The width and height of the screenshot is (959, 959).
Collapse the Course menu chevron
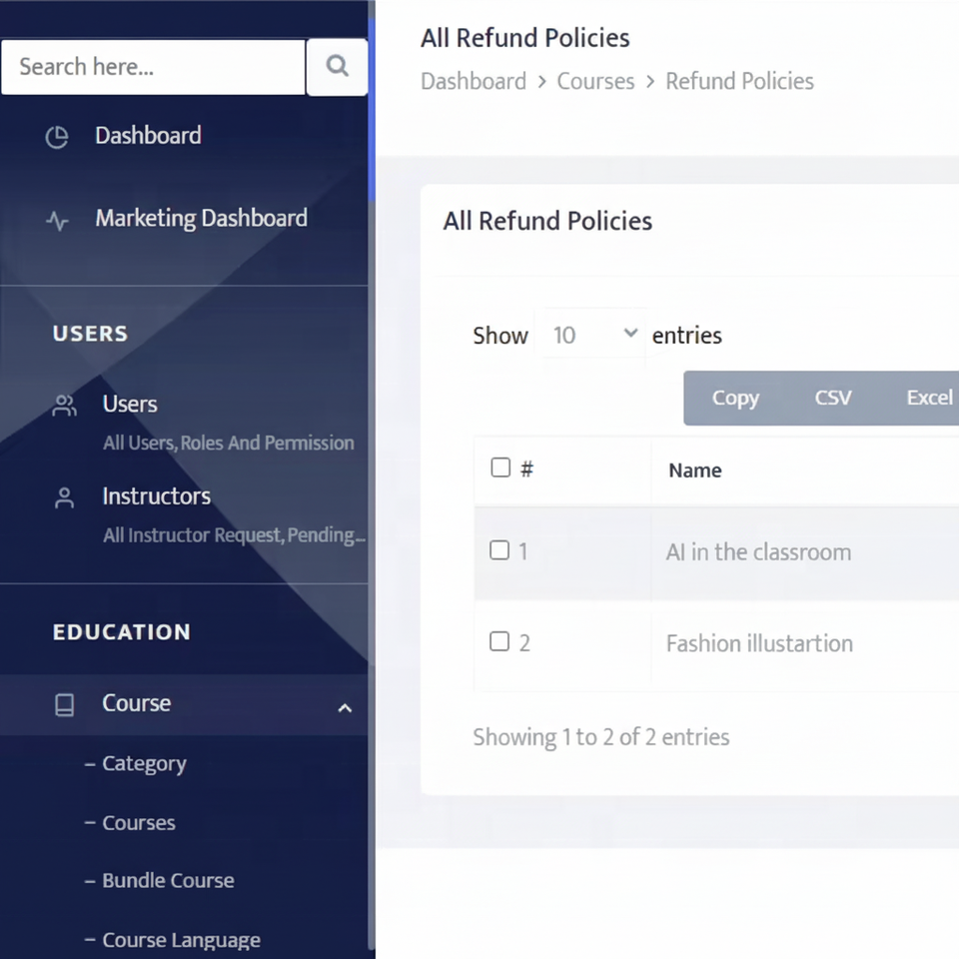point(345,708)
